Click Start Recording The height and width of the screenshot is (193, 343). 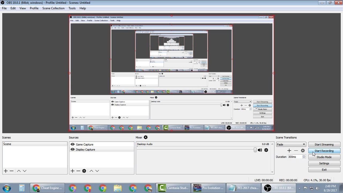324,151
